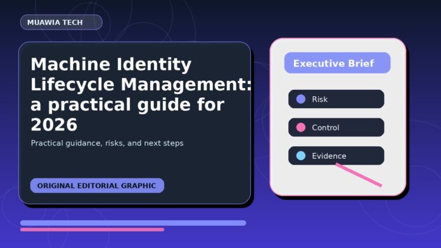The image size is (441, 248).
Task: Click the purple dot beside Risk
Action: pyautogui.click(x=301, y=99)
